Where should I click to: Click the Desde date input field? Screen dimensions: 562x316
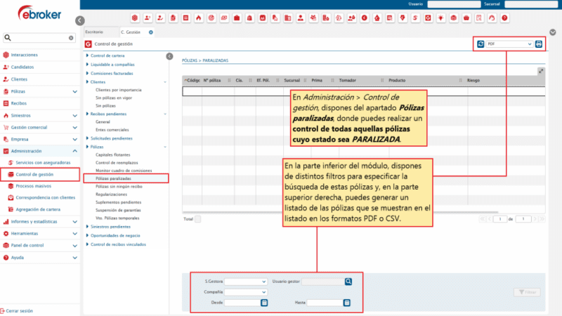click(242, 303)
